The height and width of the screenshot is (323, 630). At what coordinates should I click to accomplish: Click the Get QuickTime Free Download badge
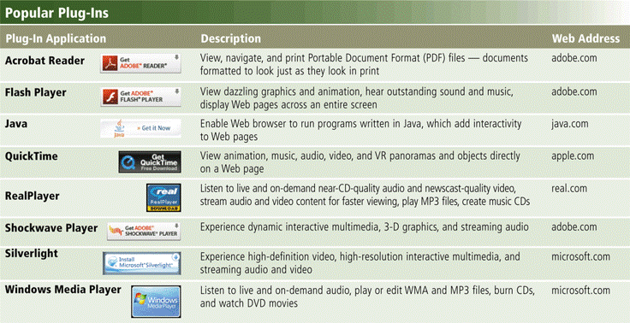point(150,161)
